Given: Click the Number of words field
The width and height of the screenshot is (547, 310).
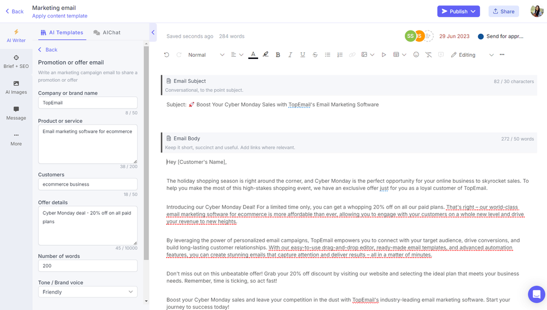Looking at the screenshot, I should [x=88, y=265].
